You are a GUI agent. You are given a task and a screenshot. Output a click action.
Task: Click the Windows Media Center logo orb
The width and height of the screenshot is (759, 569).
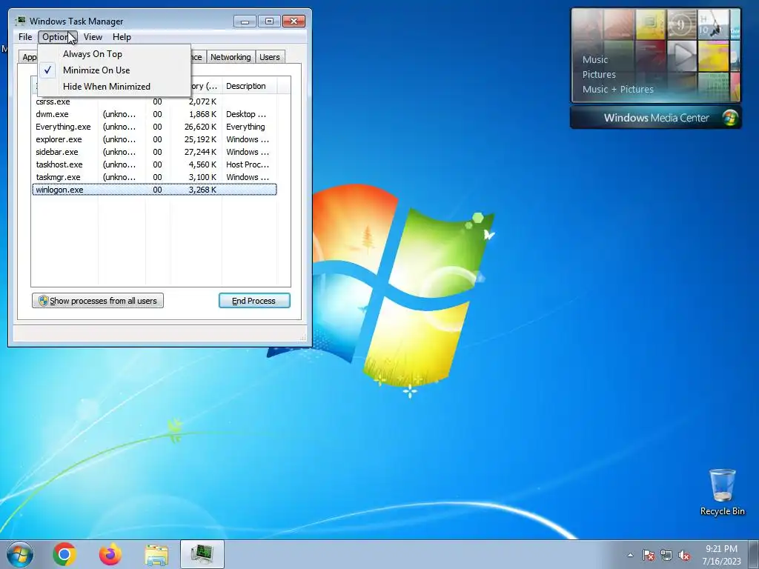(x=730, y=118)
